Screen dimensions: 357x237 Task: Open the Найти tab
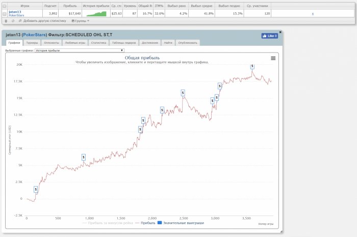click(168, 43)
